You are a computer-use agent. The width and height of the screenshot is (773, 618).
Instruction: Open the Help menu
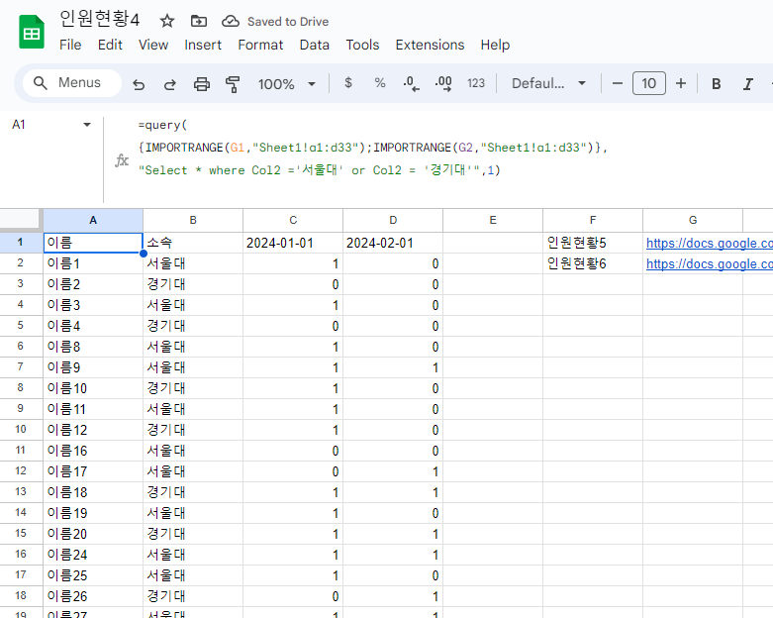click(495, 45)
